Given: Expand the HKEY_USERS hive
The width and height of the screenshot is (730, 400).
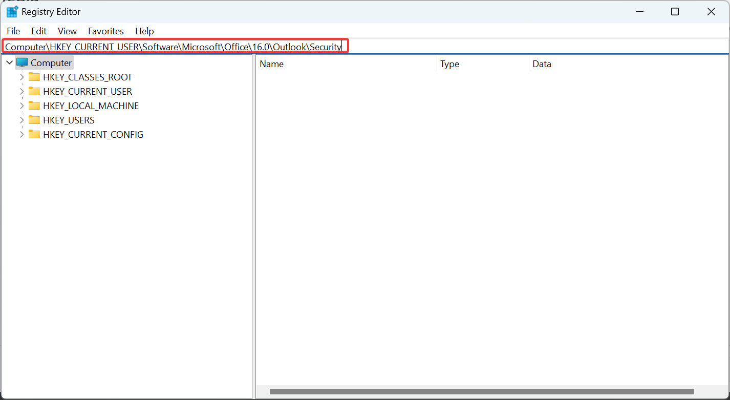Looking at the screenshot, I should (22, 120).
